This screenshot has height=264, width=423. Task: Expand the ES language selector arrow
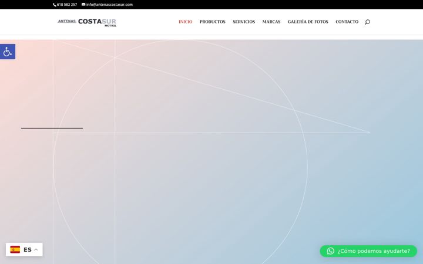[x=36, y=249]
